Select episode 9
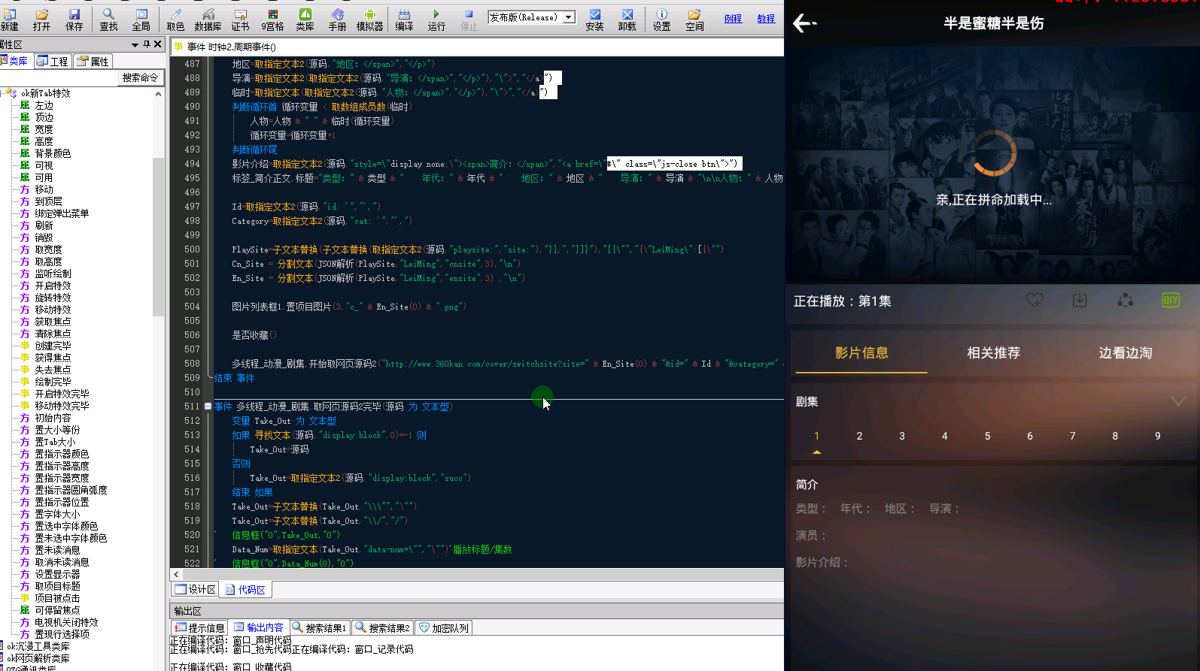This screenshot has width=1200, height=671. point(1157,436)
